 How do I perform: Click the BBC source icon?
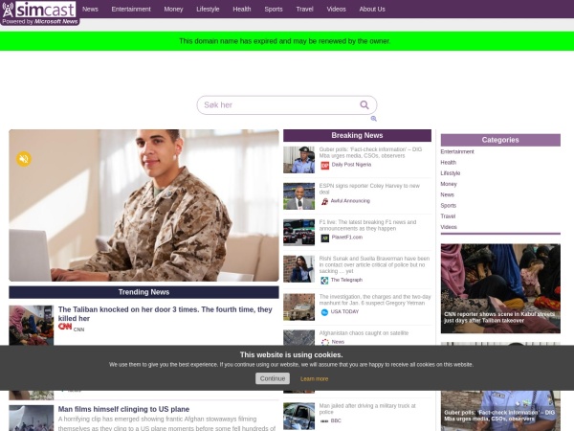[x=324, y=421]
